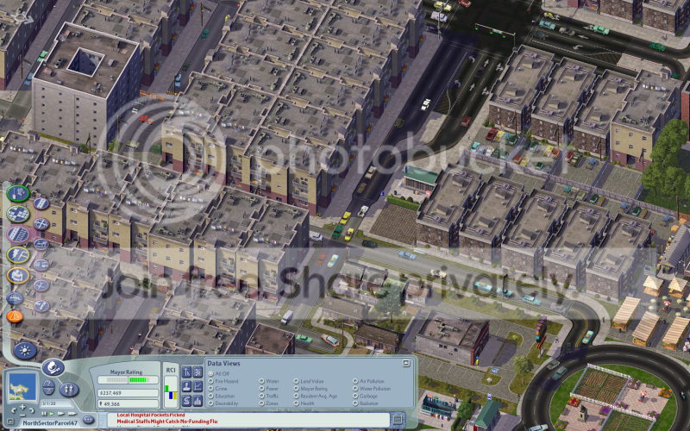Open the Advisors panel person button
690x431 pixels.
tap(186, 386)
